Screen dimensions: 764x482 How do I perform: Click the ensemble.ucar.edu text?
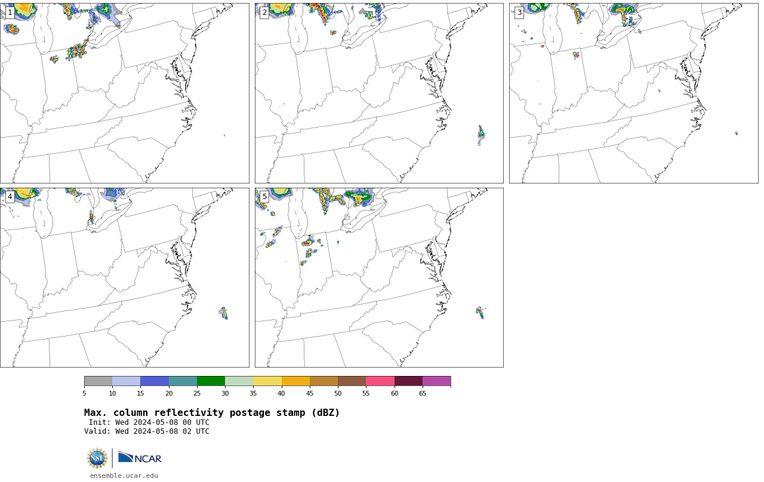tap(124, 475)
